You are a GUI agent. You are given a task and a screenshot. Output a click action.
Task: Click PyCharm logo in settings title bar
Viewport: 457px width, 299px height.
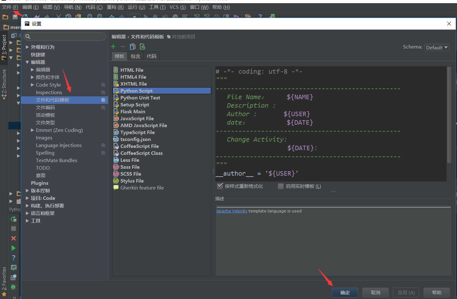pos(27,24)
